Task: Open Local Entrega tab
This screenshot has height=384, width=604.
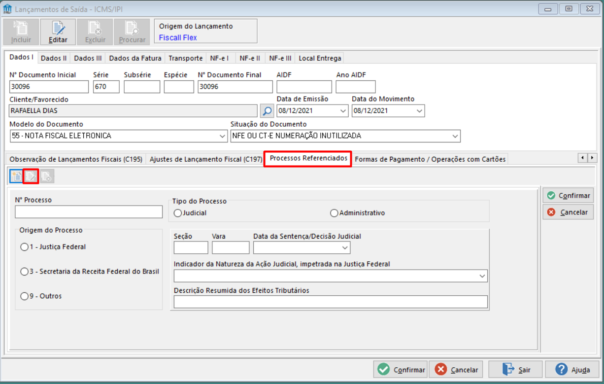Action: [x=320, y=58]
